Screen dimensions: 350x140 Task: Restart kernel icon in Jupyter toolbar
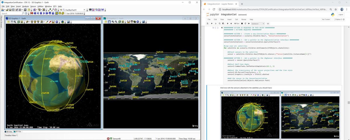246,24
